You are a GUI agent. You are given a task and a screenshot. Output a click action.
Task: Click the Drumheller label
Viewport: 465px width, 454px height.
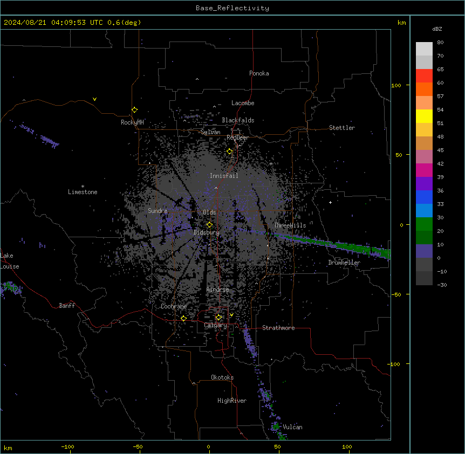pyautogui.click(x=344, y=263)
